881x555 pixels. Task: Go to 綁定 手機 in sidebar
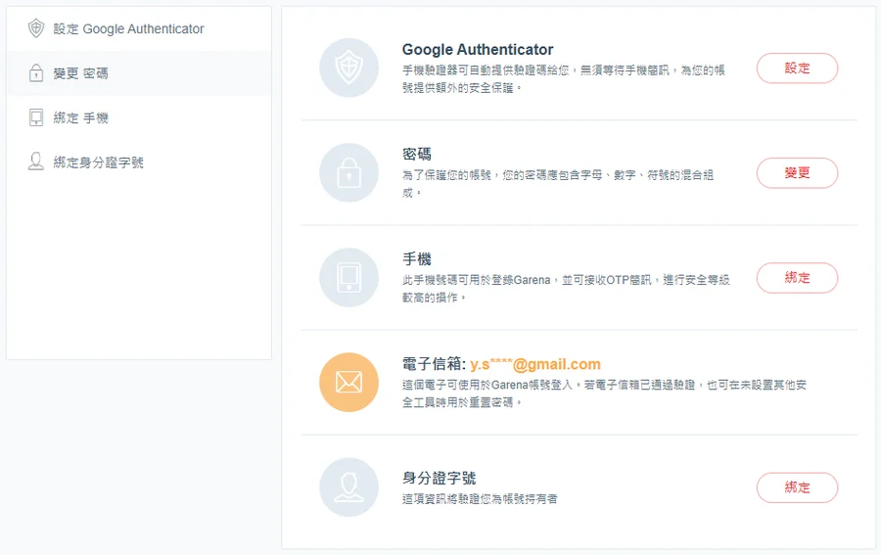(x=81, y=118)
